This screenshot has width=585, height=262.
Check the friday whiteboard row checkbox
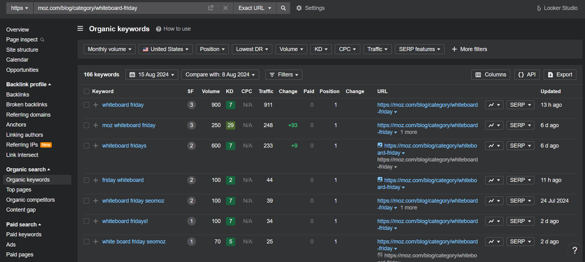86,180
